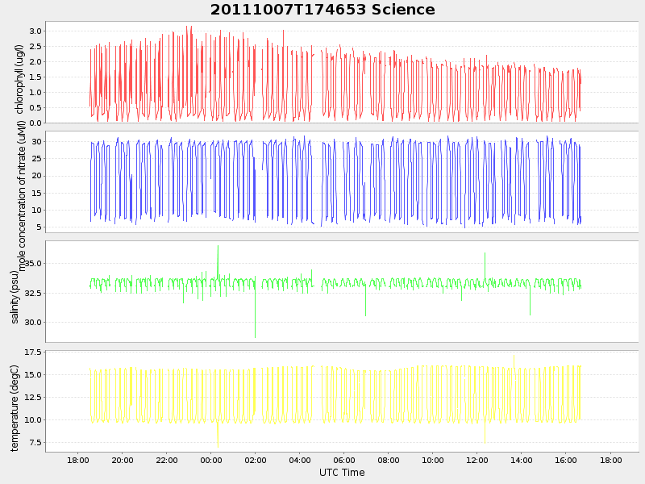645x484 pixels.
Task: Select the 5 tick on nitrate axis
Action: coord(39,227)
